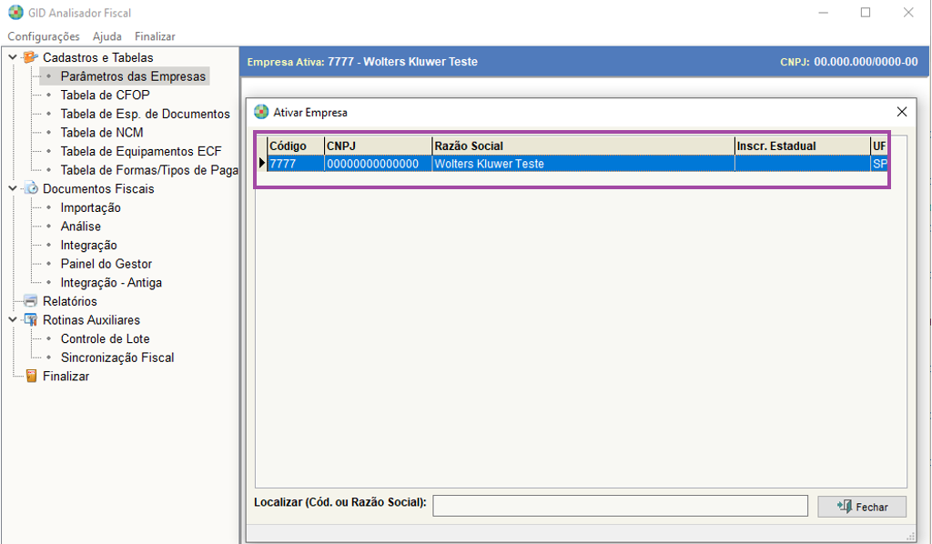Click the SP cell in UF column
The image size is (932, 544).
pyautogui.click(x=879, y=164)
